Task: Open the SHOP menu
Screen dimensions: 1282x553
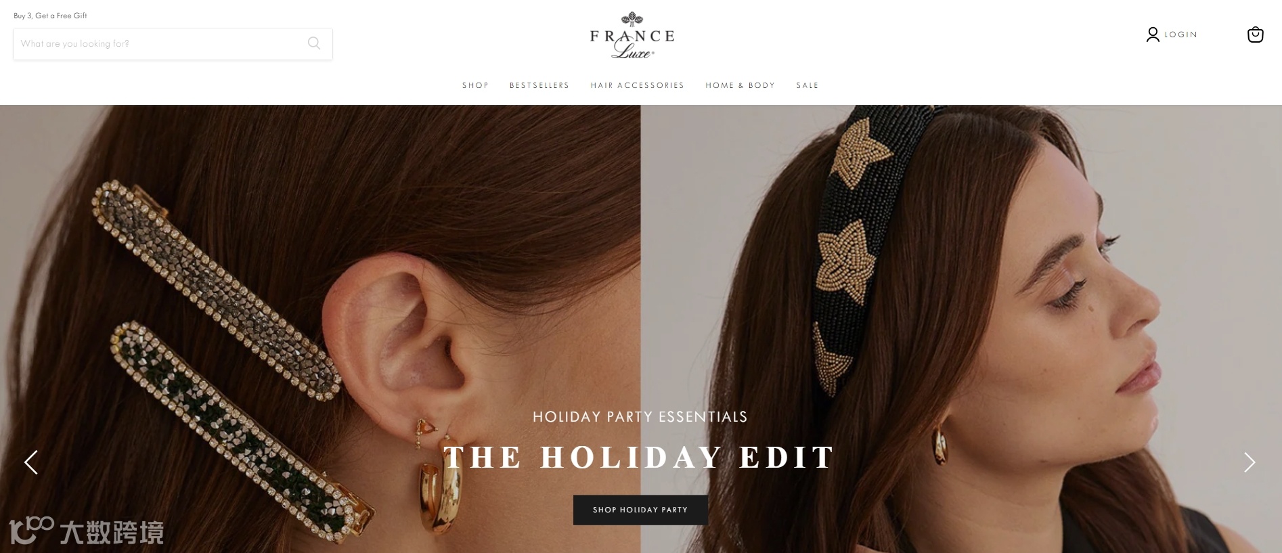Action: pos(475,85)
